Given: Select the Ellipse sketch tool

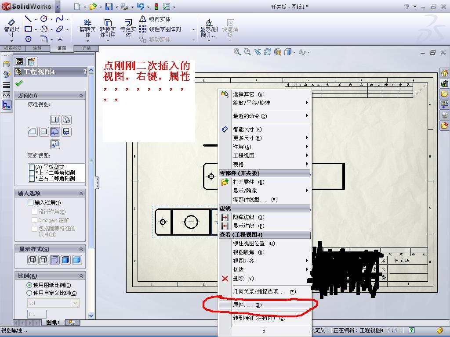Looking at the screenshot, I should click(x=60, y=29).
